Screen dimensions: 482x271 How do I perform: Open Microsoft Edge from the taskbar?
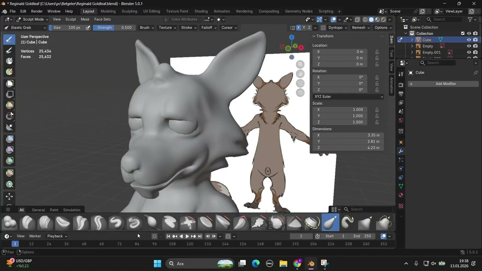point(256,263)
